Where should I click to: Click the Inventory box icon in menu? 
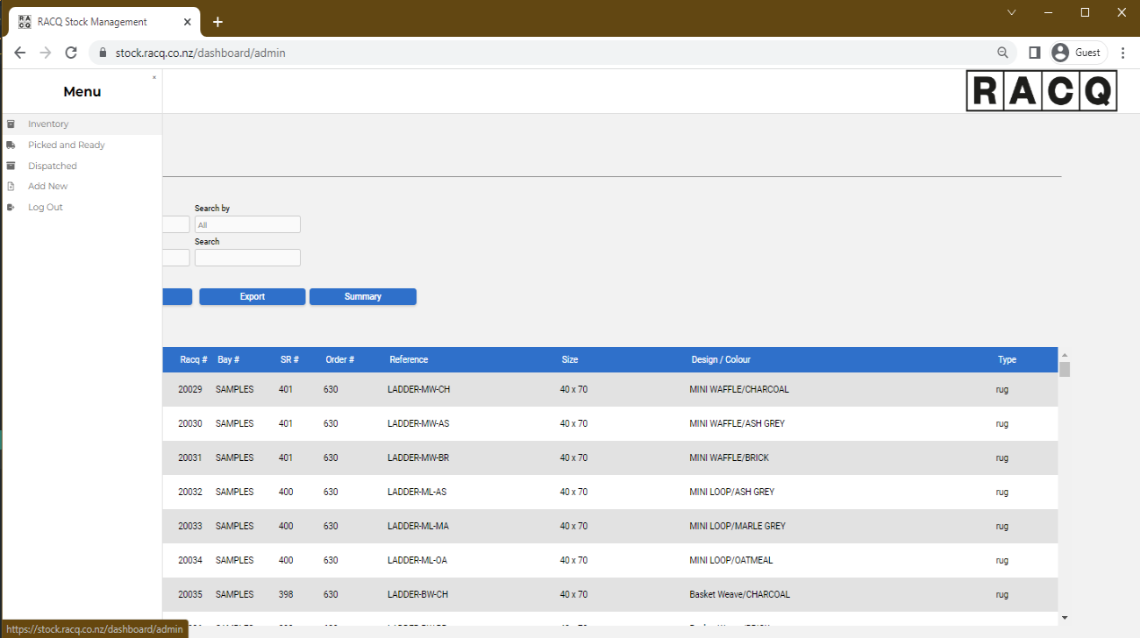point(11,124)
